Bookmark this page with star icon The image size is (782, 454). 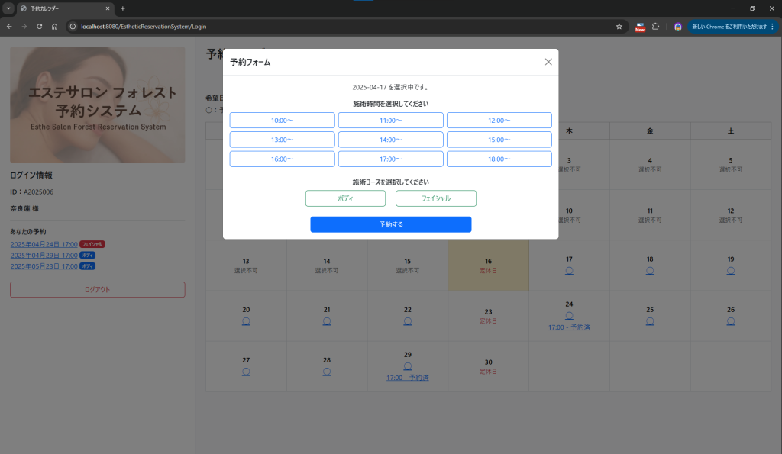point(619,27)
